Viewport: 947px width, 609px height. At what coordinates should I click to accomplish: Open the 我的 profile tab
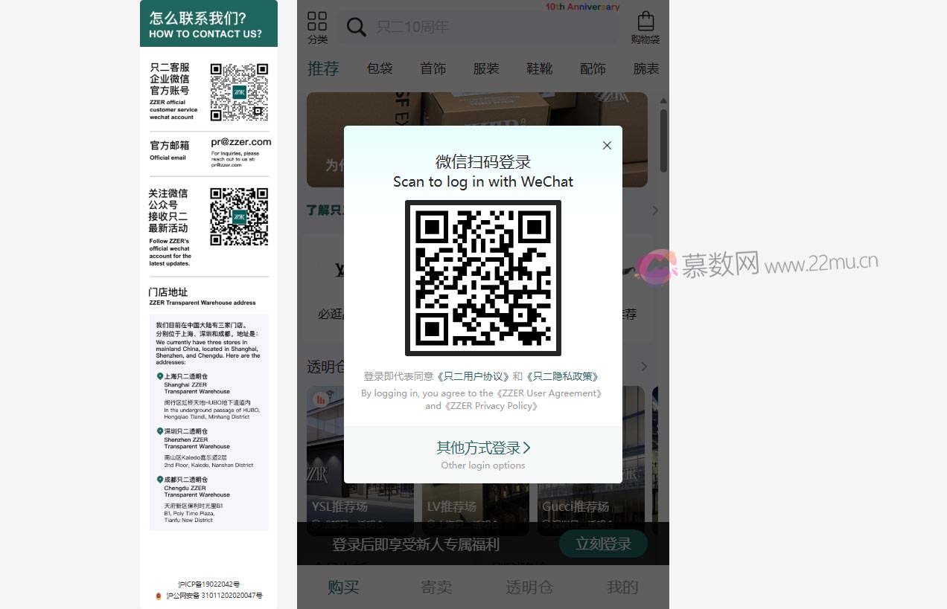point(622,587)
